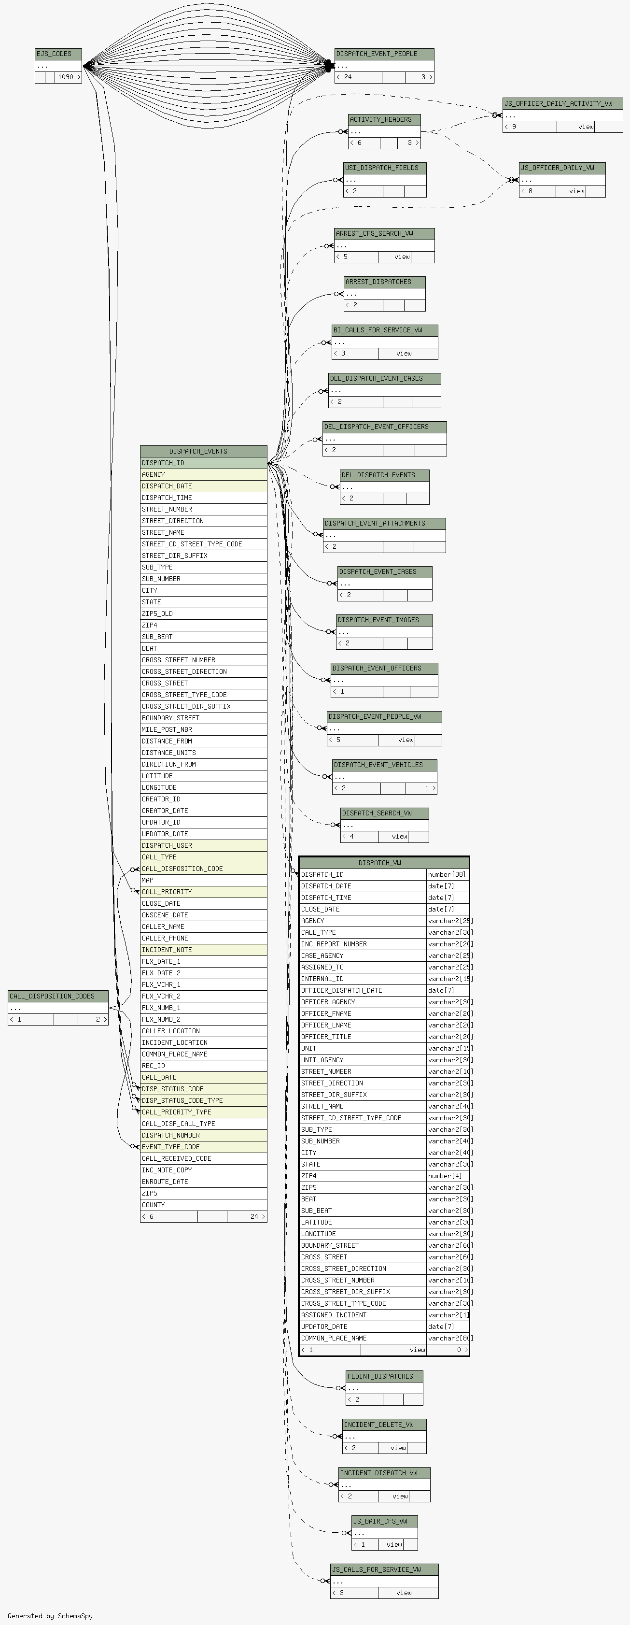Image resolution: width=630 pixels, height=1625 pixels.
Task: Select the AGENCY column in DISPATCH_EVENTS
Action: point(204,474)
